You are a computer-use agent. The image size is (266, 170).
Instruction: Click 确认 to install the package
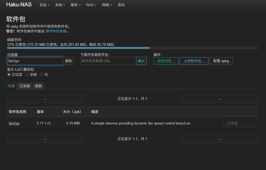141,61
